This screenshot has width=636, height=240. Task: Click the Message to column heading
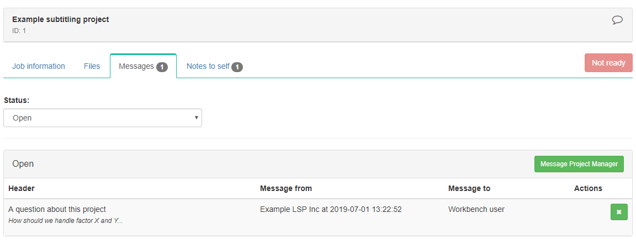[469, 188]
